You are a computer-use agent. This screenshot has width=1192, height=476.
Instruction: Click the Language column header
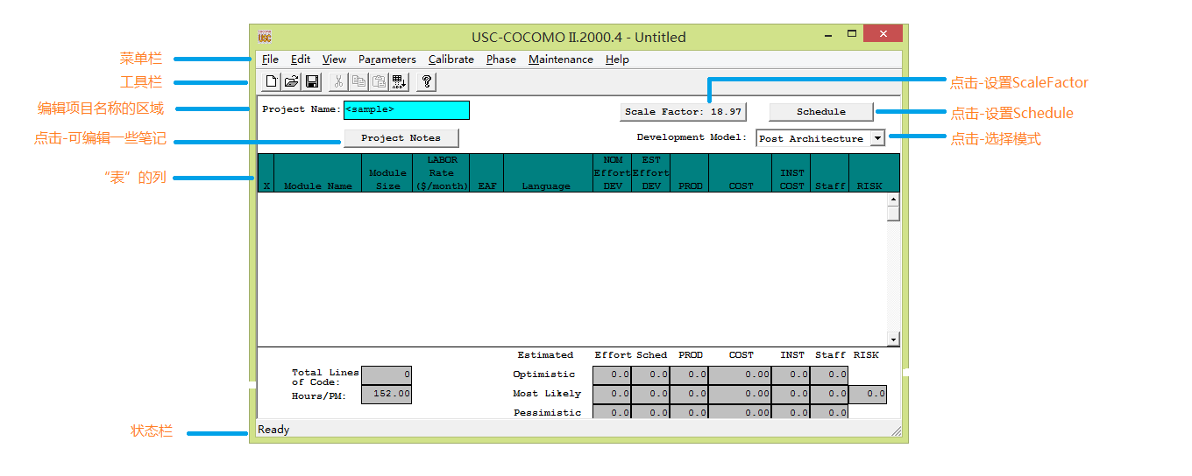(x=549, y=173)
